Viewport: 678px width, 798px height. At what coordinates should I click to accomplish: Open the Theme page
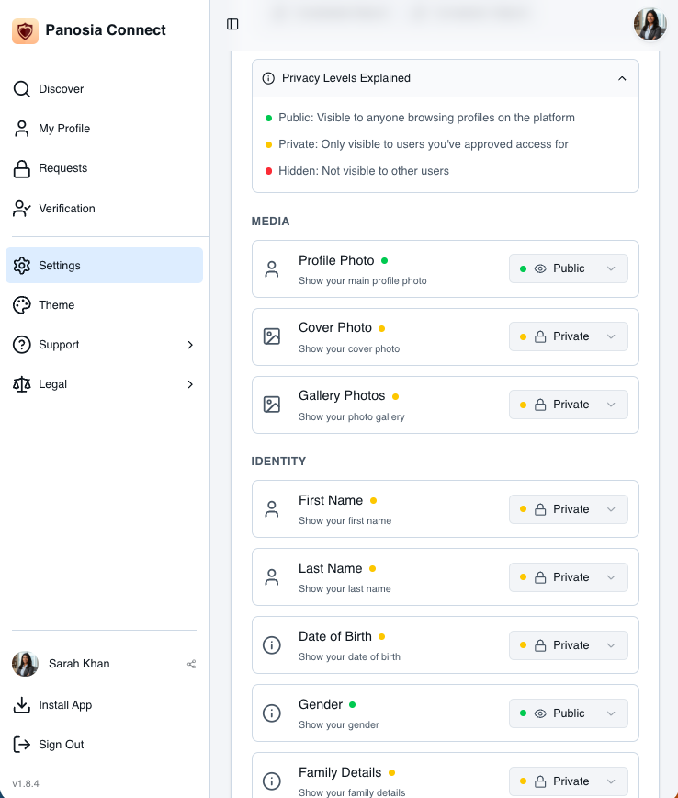click(x=104, y=305)
